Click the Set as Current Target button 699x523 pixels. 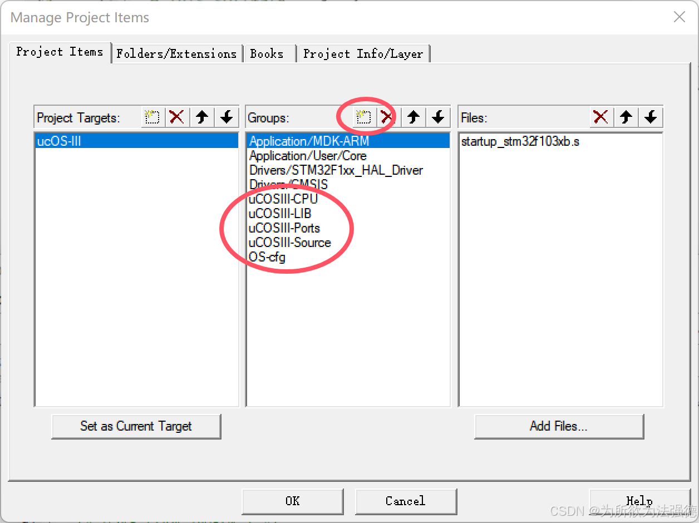pos(136,426)
